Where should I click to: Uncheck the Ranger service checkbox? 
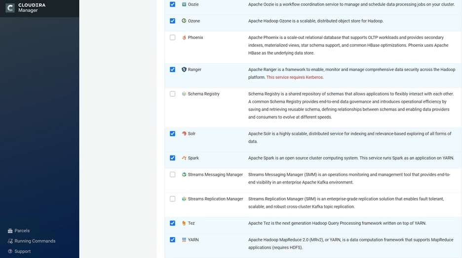point(172,70)
